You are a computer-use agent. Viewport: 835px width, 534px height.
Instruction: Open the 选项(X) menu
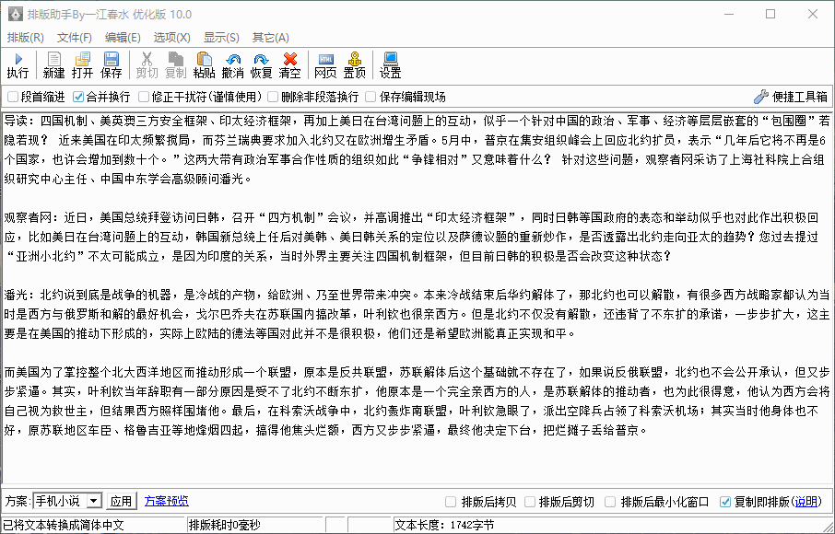(x=171, y=38)
